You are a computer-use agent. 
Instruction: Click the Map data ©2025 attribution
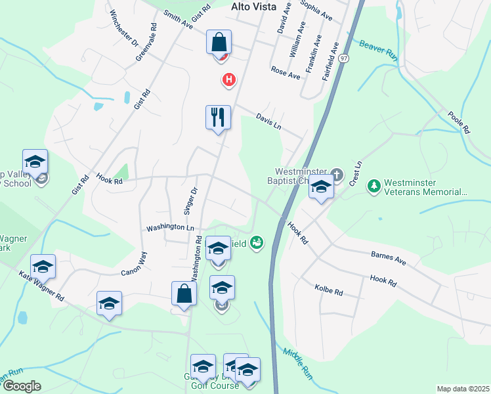pyautogui.click(x=463, y=389)
